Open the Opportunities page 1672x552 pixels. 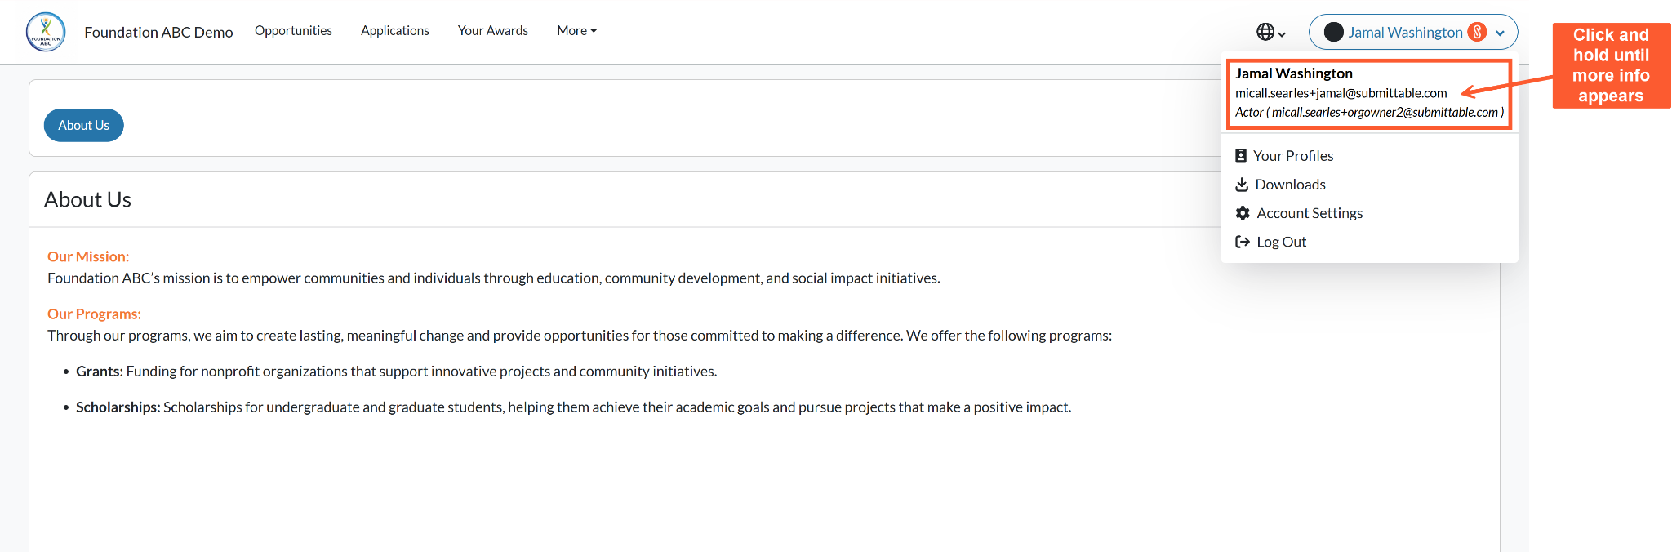click(293, 30)
